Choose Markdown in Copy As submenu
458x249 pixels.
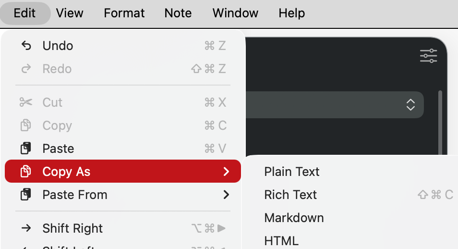click(x=294, y=218)
